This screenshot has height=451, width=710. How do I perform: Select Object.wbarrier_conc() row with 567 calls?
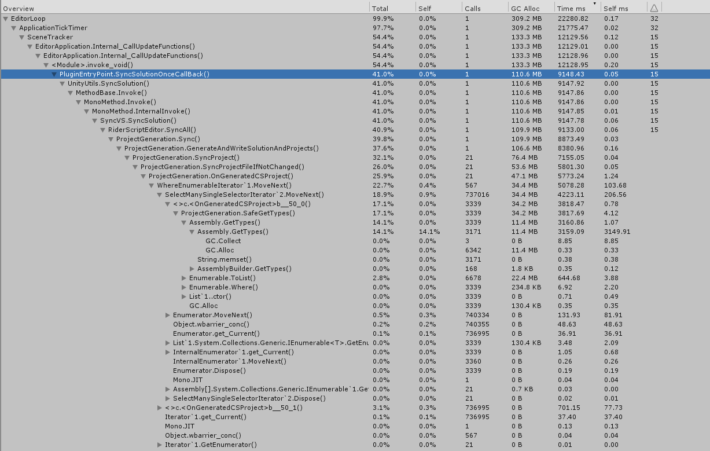(x=355, y=435)
